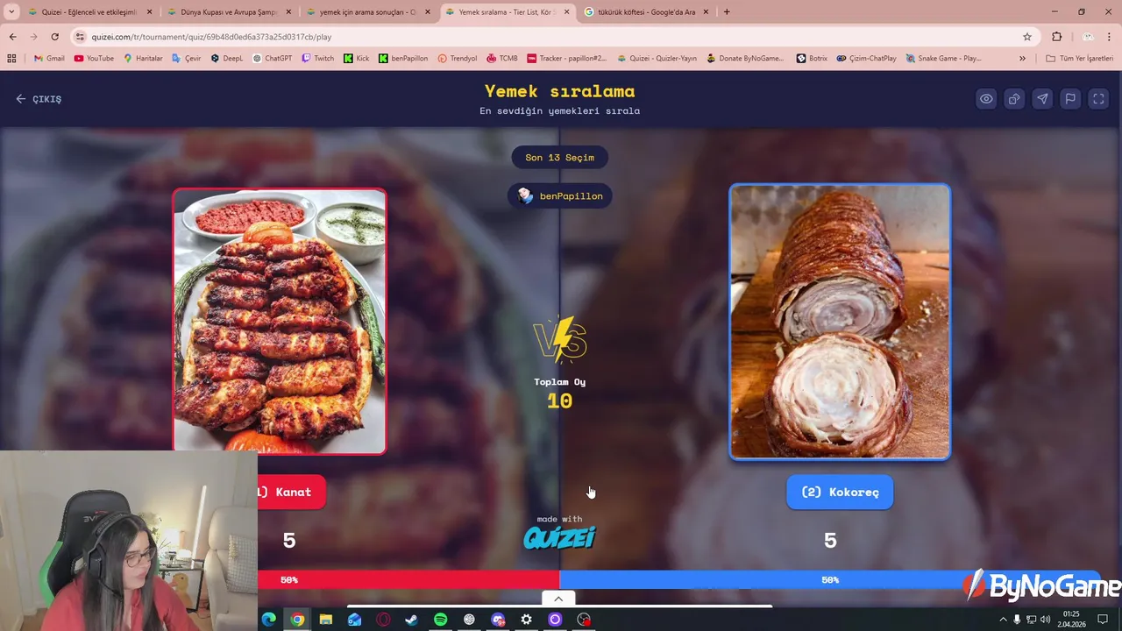Open Twitch bookmark
This screenshot has height=631, width=1122.
tap(318, 59)
